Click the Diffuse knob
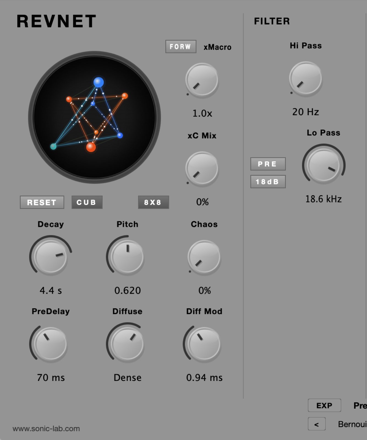Screen dimensions: 367x440 click(x=127, y=344)
